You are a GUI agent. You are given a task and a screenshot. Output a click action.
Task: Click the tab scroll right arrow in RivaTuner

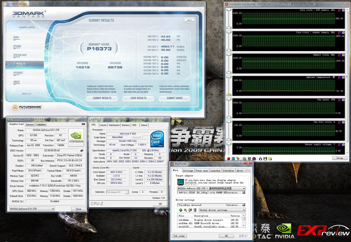(x=249, y=170)
